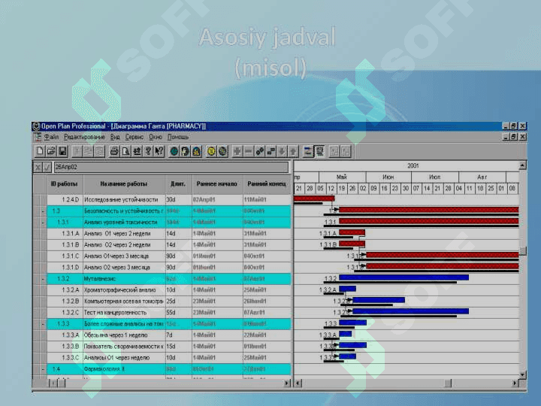The image size is (541, 406).
Task: Click the minus toolbar icon
Action: [249, 151]
